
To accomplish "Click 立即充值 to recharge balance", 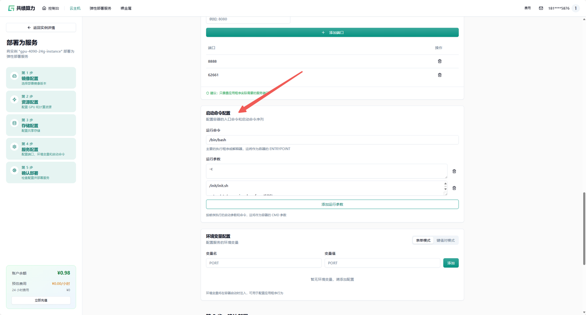I will tap(41, 300).
